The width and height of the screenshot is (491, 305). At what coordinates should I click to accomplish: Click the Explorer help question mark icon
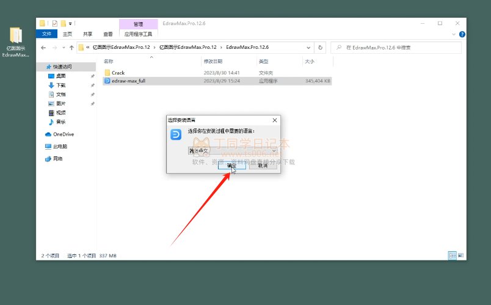coord(462,34)
